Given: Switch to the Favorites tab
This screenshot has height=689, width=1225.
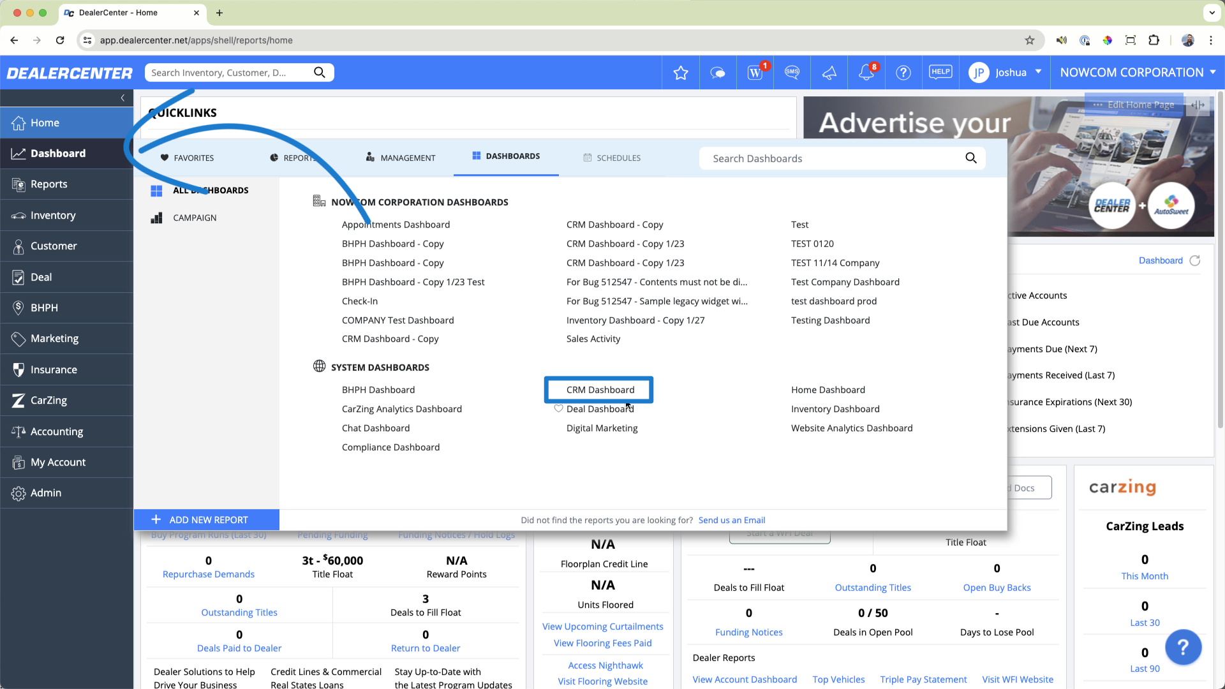Looking at the screenshot, I should tap(187, 158).
